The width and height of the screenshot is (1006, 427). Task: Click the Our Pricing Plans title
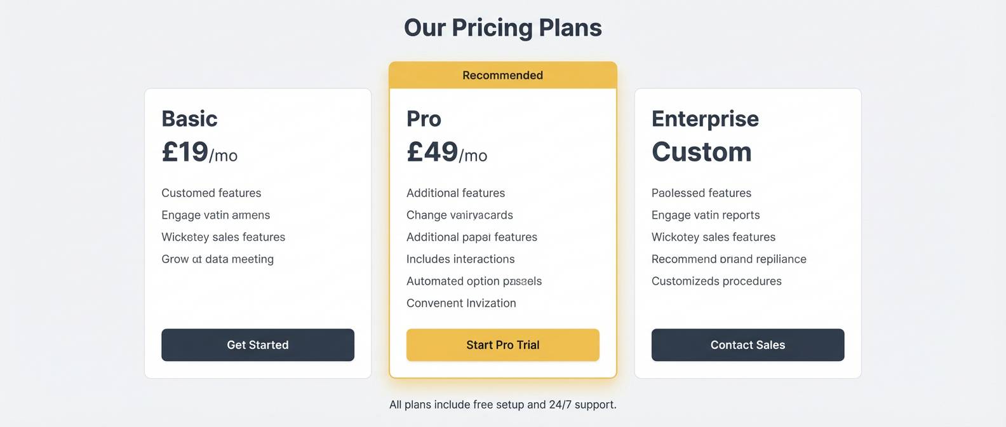502,27
